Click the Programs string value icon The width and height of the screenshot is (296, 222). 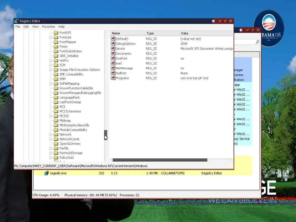coord(113,78)
